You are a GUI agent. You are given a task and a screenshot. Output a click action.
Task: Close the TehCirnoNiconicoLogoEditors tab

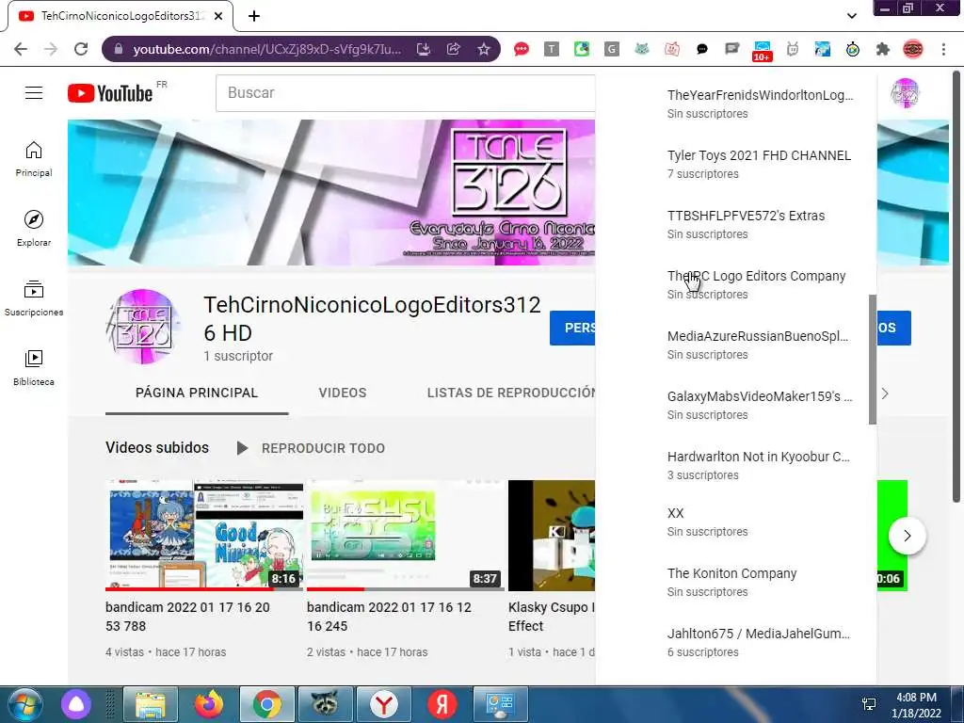tap(218, 16)
